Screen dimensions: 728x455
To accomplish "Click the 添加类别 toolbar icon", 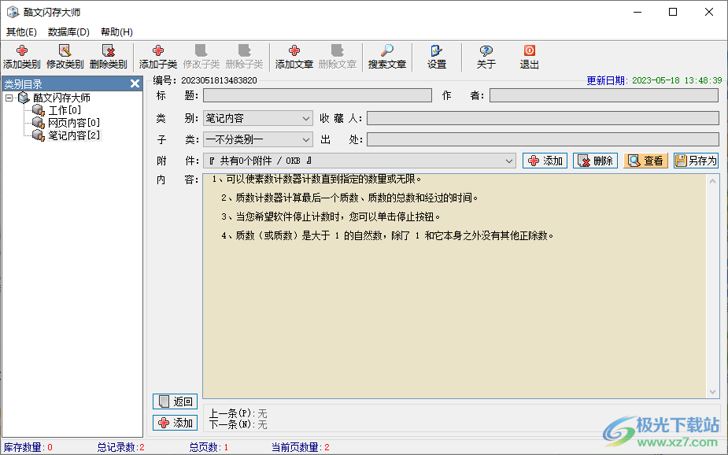I will (22, 57).
